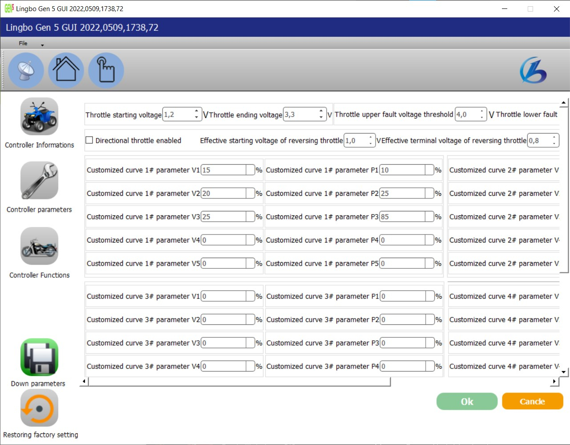Viewport: 570px width, 445px height.
Task: Increase Throttle starting voltage with up arrow
Action: tap(196, 111)
